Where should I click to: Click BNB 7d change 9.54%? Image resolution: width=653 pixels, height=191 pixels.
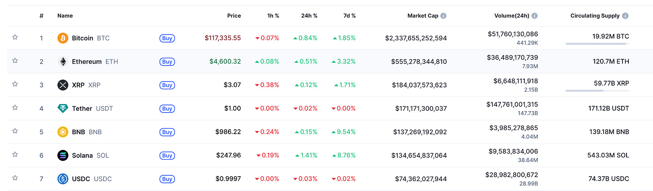point(344,132)
